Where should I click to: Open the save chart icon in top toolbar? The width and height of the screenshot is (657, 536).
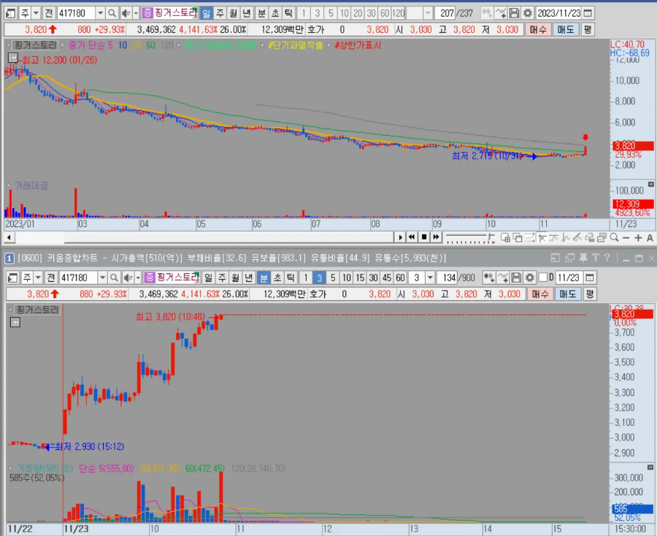(514, 13)
